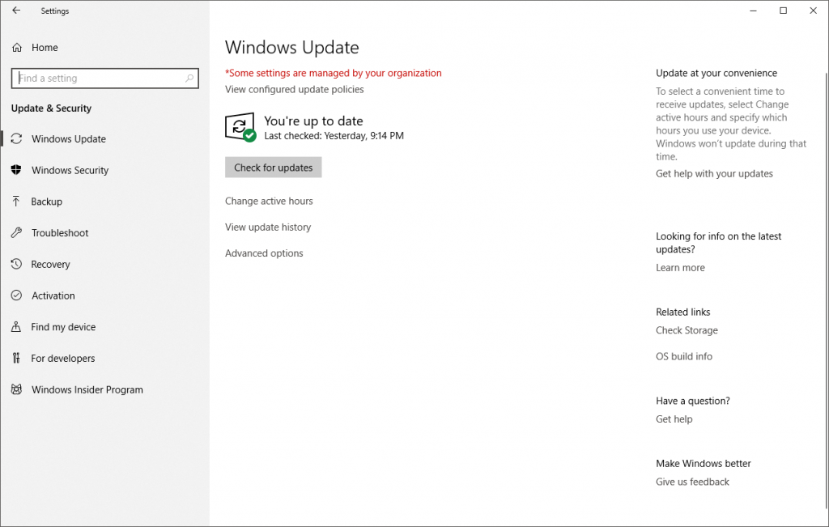The width and height of the screenshot is (829, 527).
Task: Click the vertical scrollbar on the right edge
Action: coord(827,291)
